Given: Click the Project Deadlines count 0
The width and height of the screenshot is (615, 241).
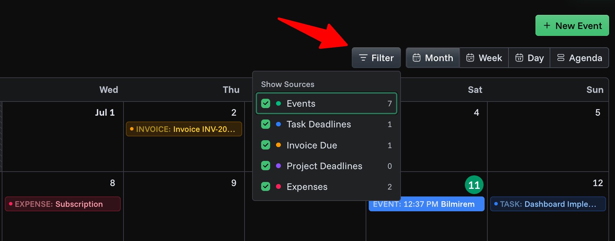Looking at the screenshot, I should click(390, 166).
